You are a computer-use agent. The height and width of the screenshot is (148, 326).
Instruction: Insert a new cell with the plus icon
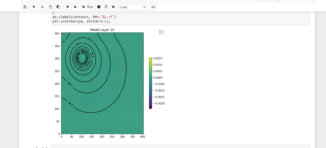click(x=34, y=7)
